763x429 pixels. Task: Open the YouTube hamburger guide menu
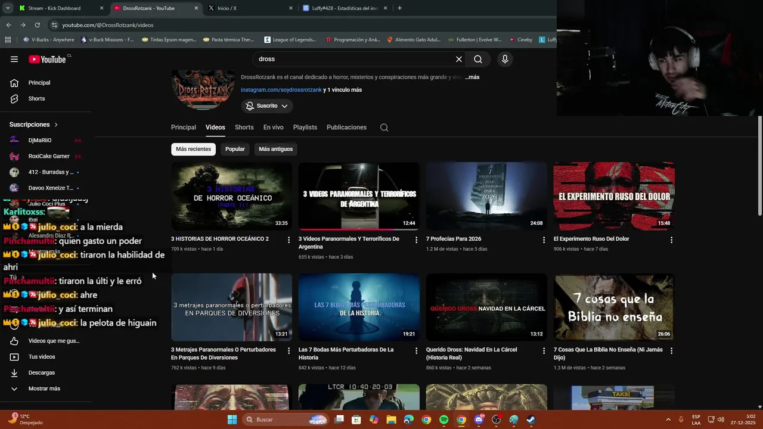click(x=14, y=59)
